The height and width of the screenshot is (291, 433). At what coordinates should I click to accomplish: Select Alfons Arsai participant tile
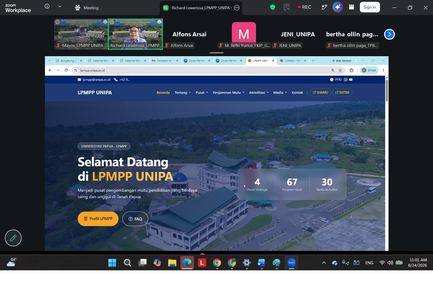click(189, 34)
